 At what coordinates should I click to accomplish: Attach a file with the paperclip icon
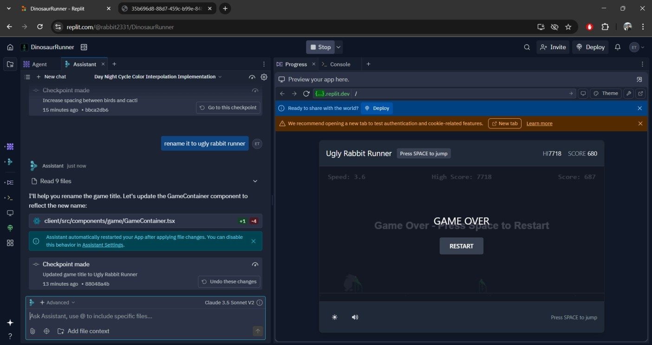coord(32,331)
